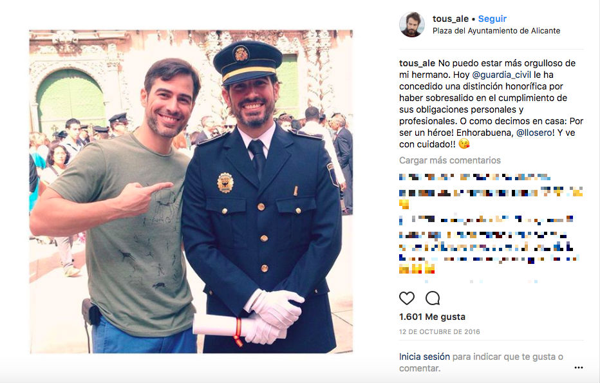This screenshot has width=600, height=383.
Task: Open the tous_ale profile avatar
Action: [x=412, y=24]
